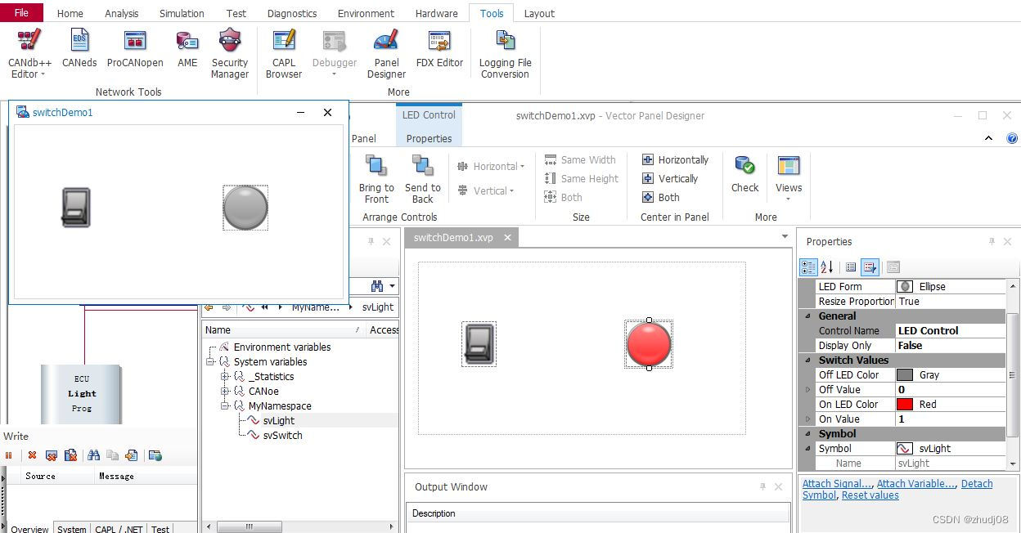Sort properties alphabetically with A-Z icon
Screen dimensions: 1021x533
click(827, 266)
